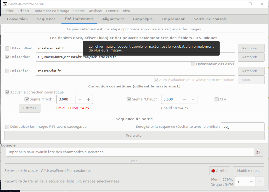Open the Fichier menu
This screenshot has height=192, width=269.
click(x=8, y=11)
